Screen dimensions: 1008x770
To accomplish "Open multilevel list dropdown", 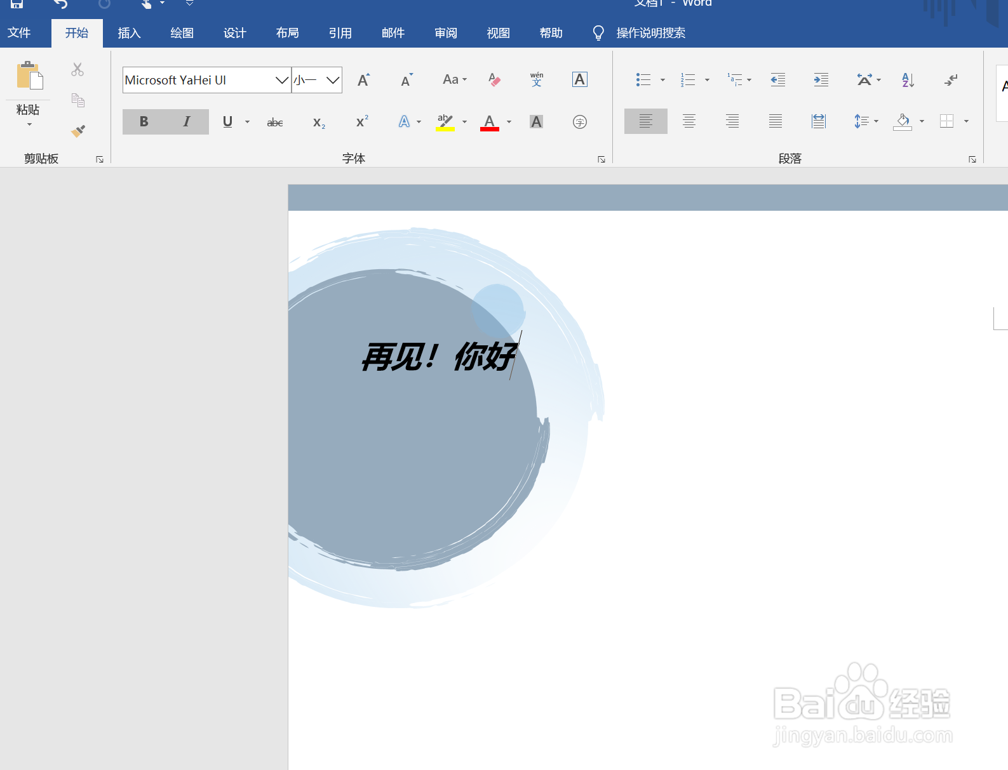I will pyautogui.click(x=749, y=80).
